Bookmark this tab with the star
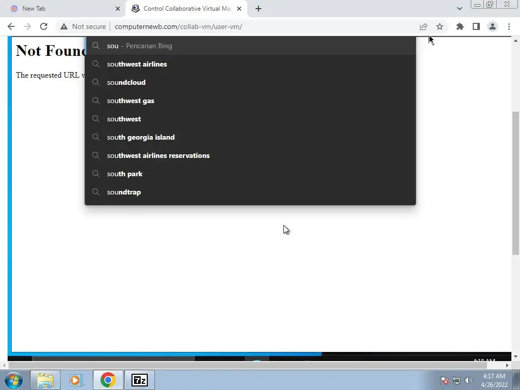Image resolution: width=520 pixels, height=390 pixels. click(x=440, y=26)
